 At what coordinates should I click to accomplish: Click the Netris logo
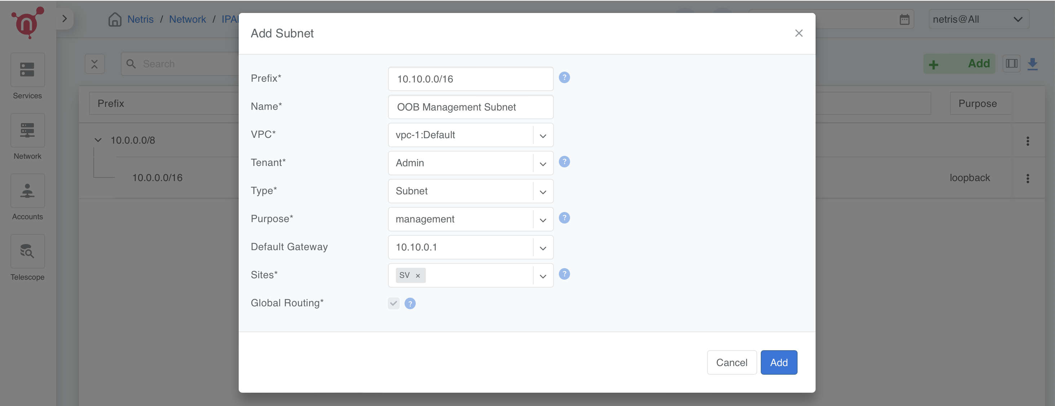pyautogui.click(x=27, y=22)
